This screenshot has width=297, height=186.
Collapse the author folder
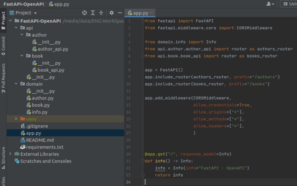click(x=22, y=35)
